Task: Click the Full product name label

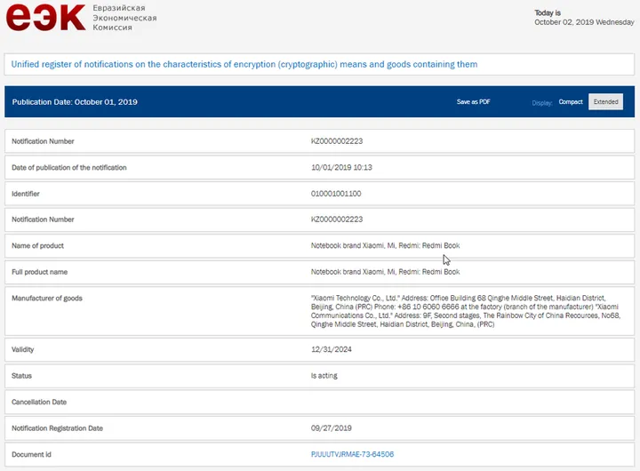Action: [x=40, y=272]
